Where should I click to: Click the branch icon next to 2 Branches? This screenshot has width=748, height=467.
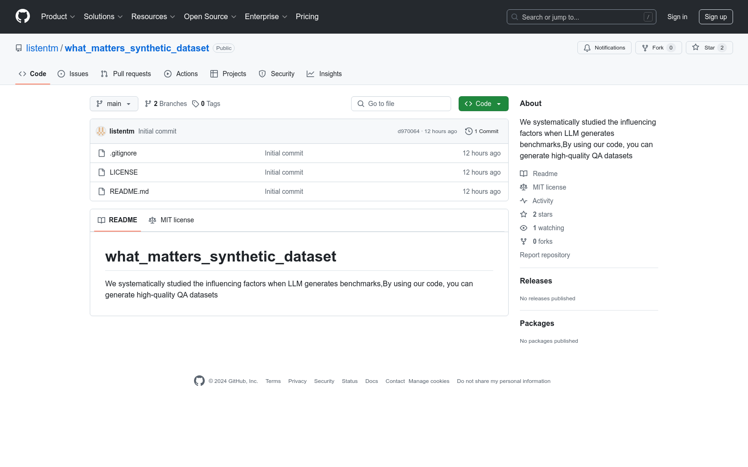pyautogui.click(x=148, y=104)
